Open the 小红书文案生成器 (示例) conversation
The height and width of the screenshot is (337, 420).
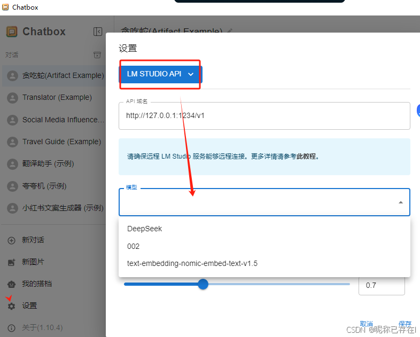click(54, 208)
